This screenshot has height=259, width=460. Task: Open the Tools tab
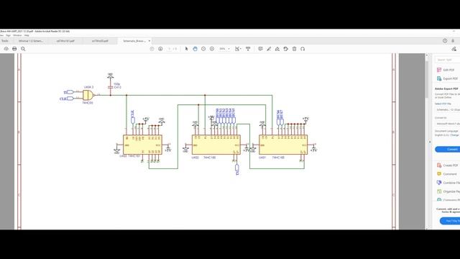pyautogui.click(x=5, y=41)
